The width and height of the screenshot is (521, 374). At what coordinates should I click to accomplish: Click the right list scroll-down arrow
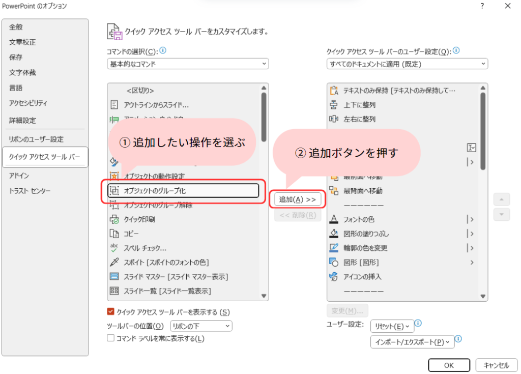(x=483, y=296)
